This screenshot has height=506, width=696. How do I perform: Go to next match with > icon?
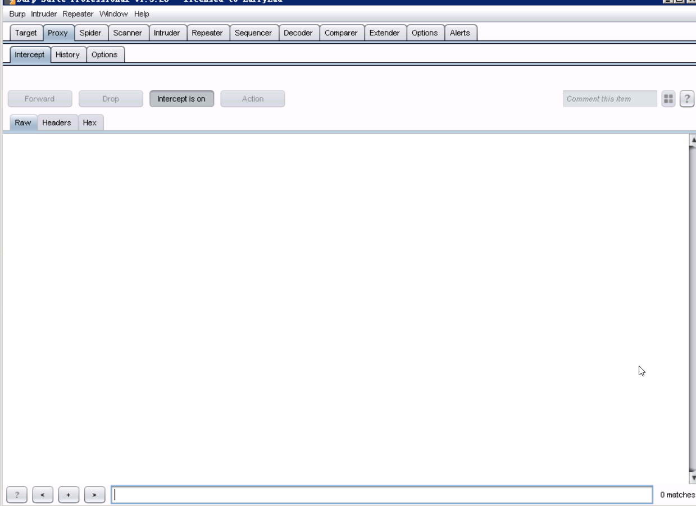coord(95,494)
